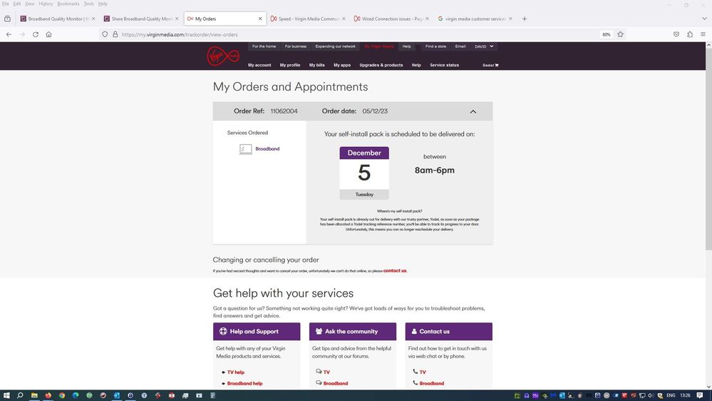This screenshot has height=401, width=712.
Task: Open Firefox View pinned icon
Action: point(7,19)
